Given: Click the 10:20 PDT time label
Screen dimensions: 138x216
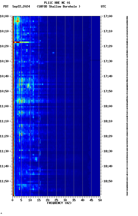Looking at the screenshot, I should (4, 46).
